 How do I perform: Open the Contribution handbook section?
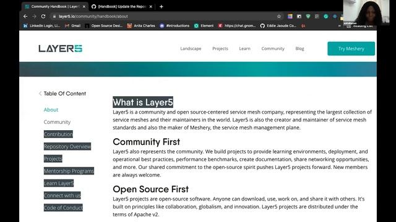coord(58,134)
